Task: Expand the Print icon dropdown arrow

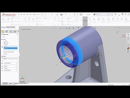Action: coord(63,14)
